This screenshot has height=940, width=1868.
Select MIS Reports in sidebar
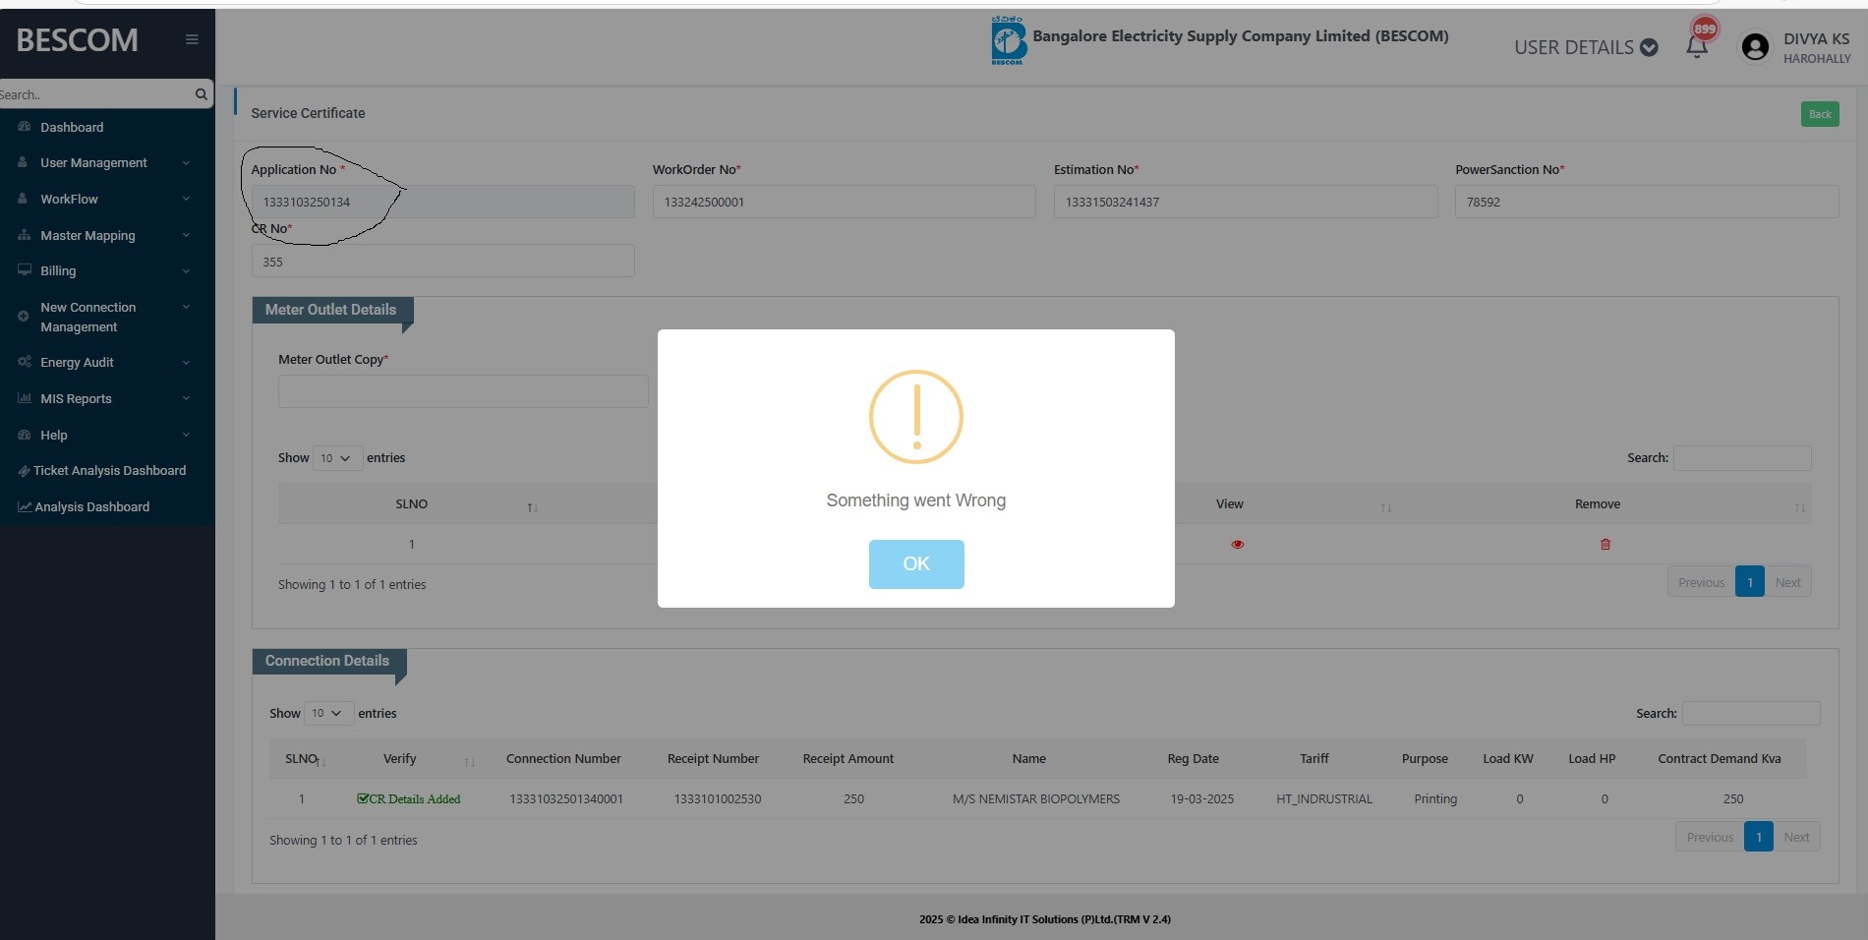[x=76, y=398]
